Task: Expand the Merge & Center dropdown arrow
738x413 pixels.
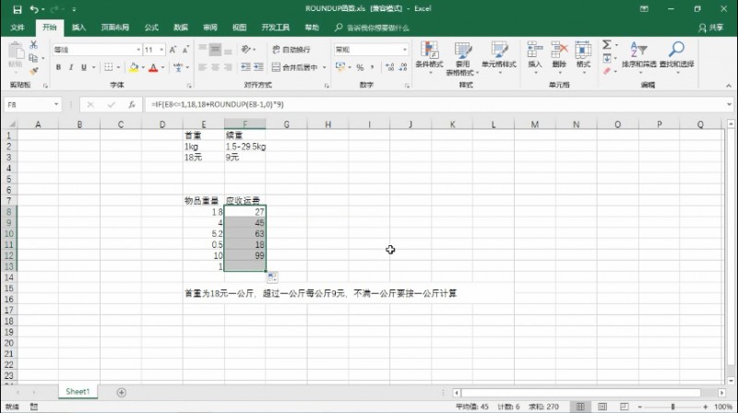Action: [x=325, y=67]
